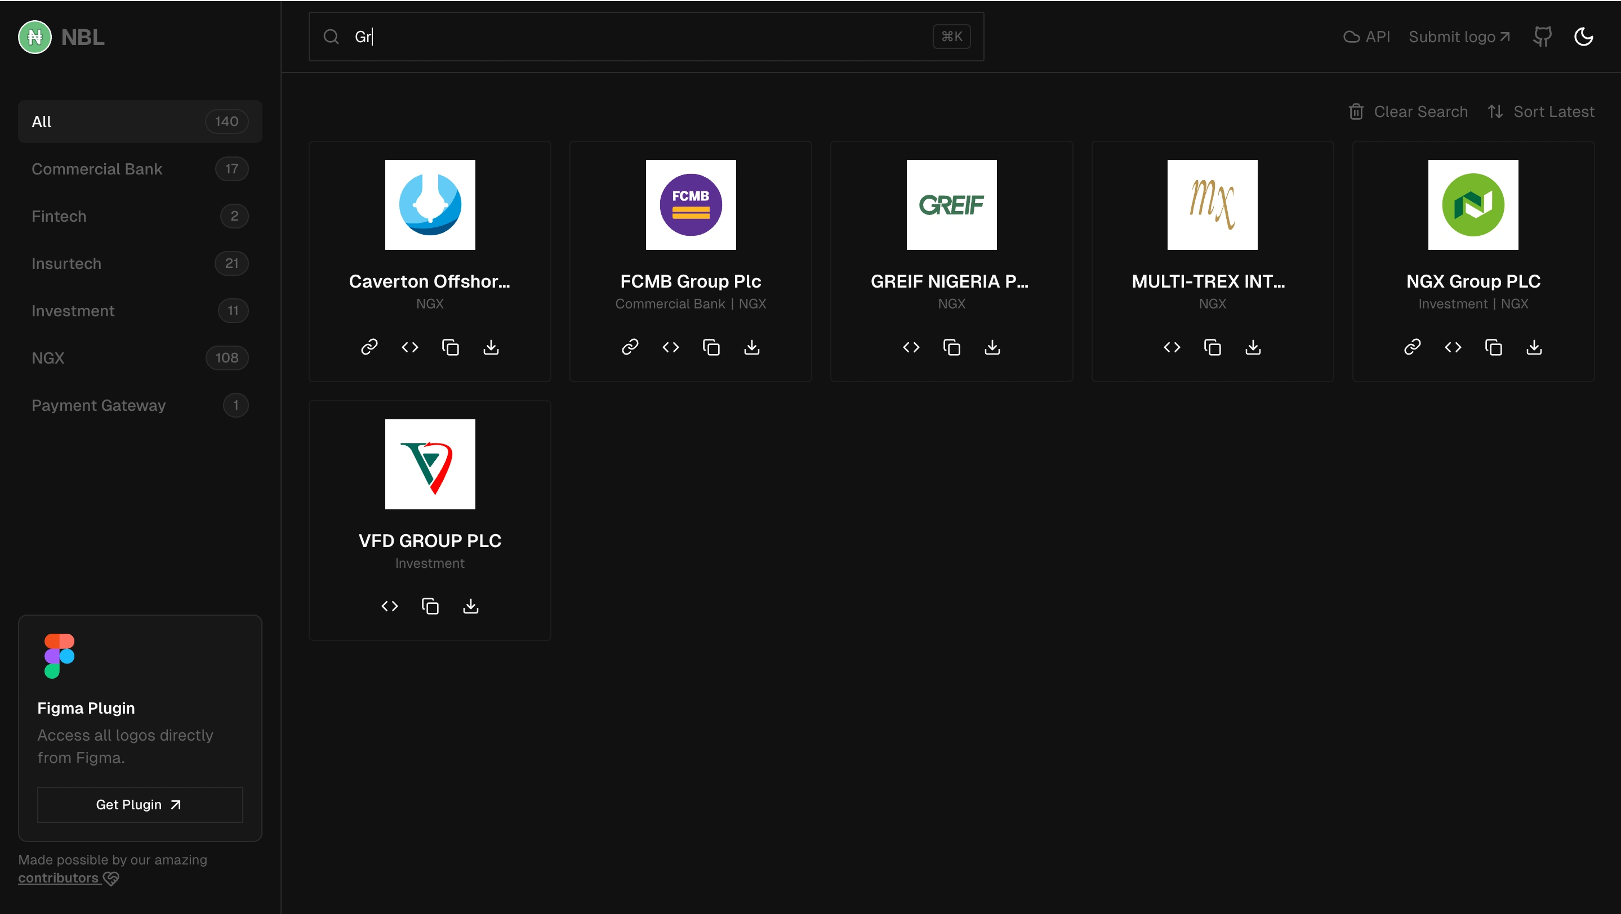The height and width of the screenshot is (914, 1621).
Task: Copy the FCMB Group Plc logo
Action: (x=711, y=347)
